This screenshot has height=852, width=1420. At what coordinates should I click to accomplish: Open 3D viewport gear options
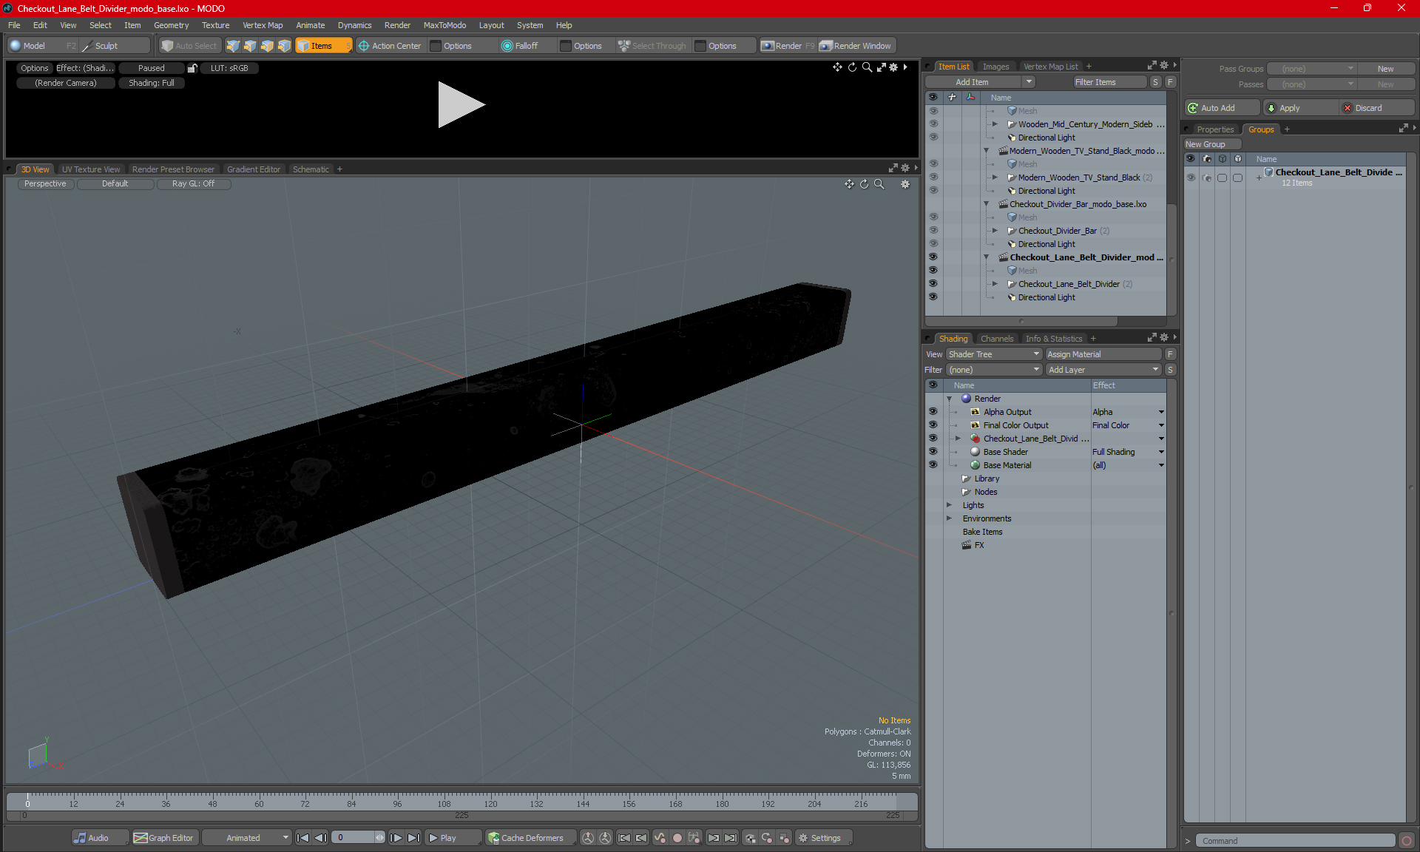tap(905, 184)
